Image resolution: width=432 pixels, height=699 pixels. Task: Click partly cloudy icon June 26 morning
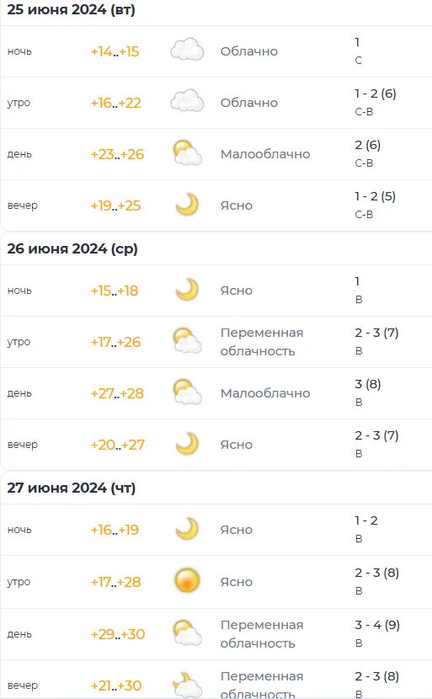pyautogui.click(x=187, y=341)
